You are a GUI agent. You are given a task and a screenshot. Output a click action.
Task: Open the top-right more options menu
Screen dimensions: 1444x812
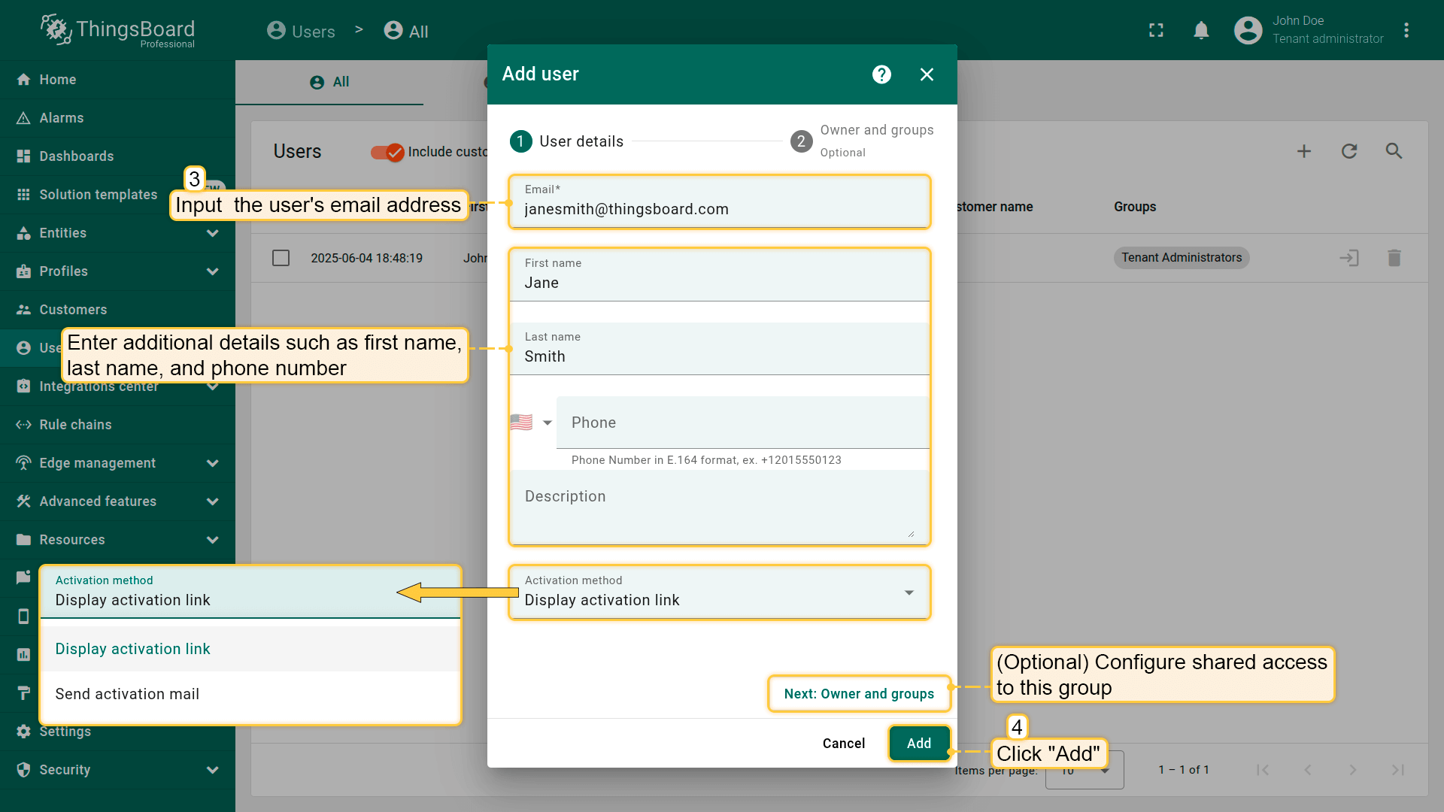(1406, 31)
